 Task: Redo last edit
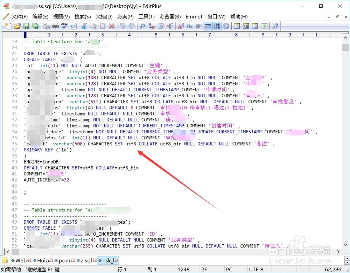pyautogui.click(x=132, y=26)
